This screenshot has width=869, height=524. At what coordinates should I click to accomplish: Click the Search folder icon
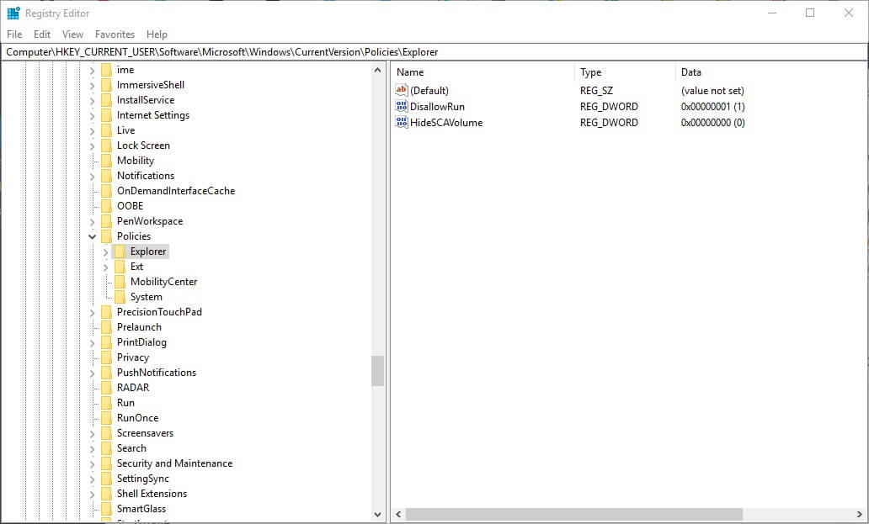(106, 448)
